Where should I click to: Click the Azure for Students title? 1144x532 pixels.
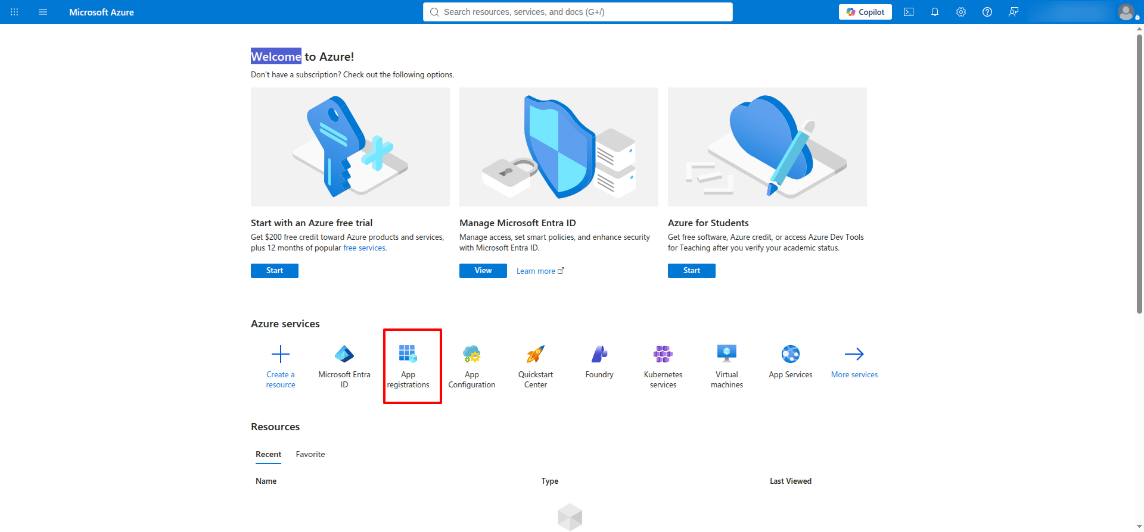(708, 223)
